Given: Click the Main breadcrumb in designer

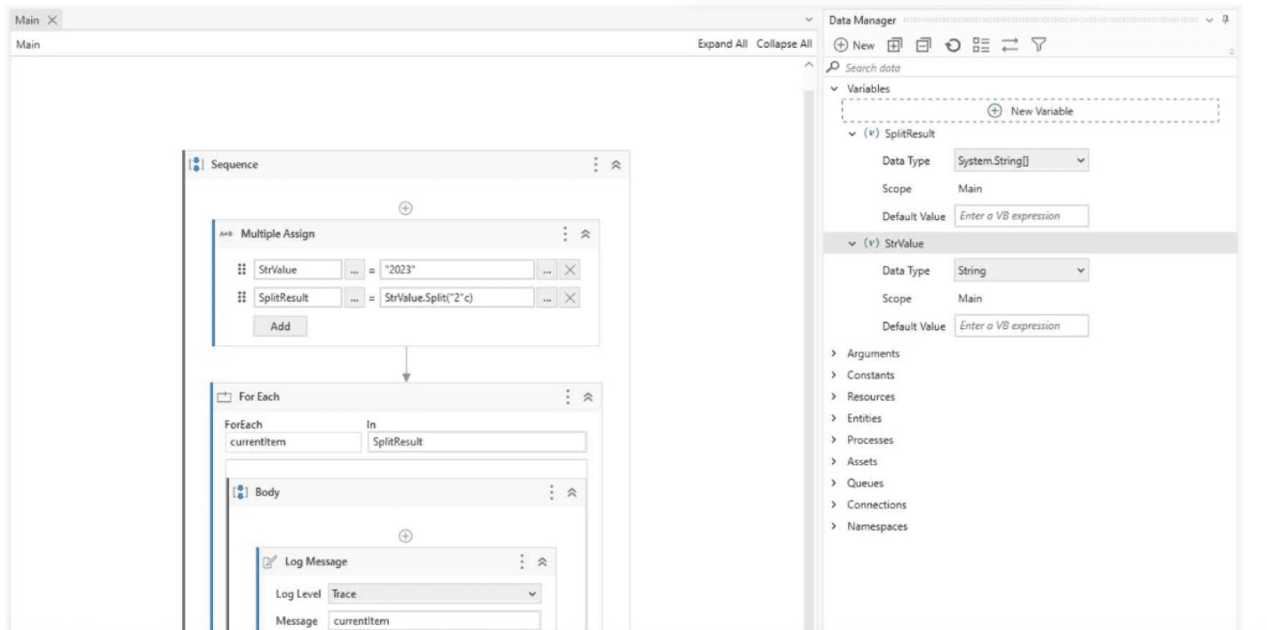Looking at the screenshot, I should click(x=28, y=43).
